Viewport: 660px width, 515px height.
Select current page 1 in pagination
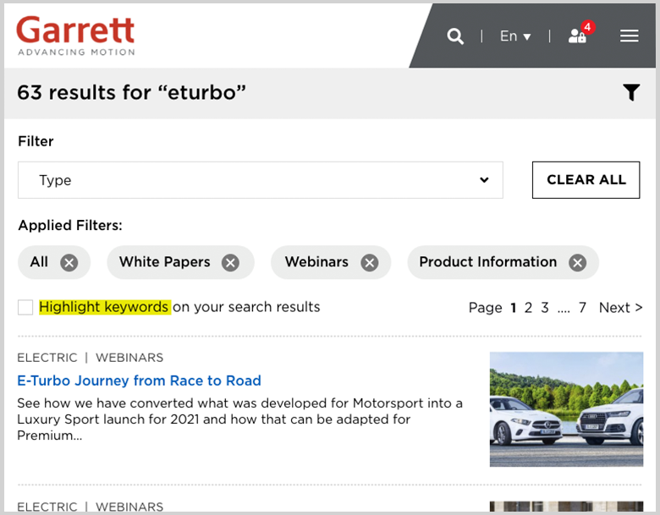point(513,308)
